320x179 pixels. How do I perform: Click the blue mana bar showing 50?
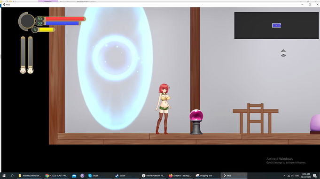pyautogui.click(x=62, y=23)
